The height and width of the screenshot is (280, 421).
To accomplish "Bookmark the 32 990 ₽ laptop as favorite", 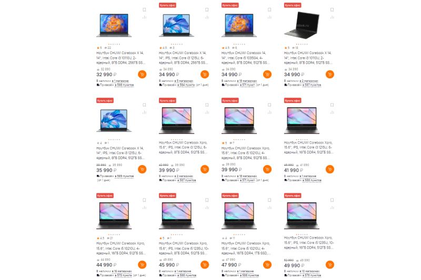I will click(144, 9).
